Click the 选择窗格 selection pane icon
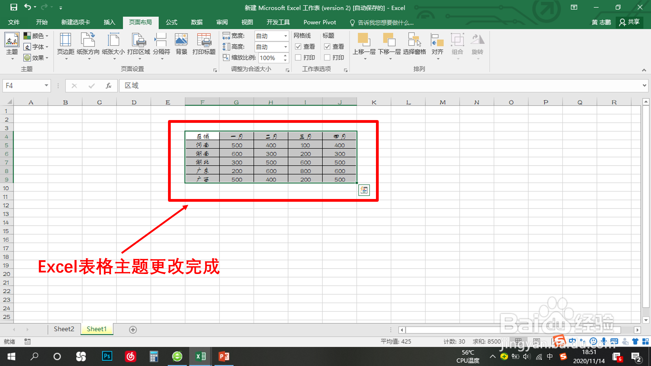This screenshot has width=651, height=366. (x=414, y=41)
